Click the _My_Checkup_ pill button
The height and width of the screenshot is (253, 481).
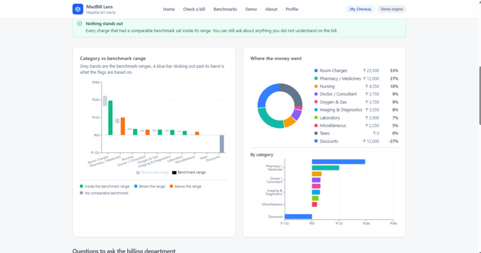pyautogui.click(x=360, y=9)
